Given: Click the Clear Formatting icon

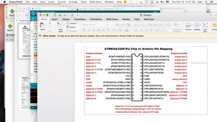Looking at the screenshot, I should click(x=129, y=25).
